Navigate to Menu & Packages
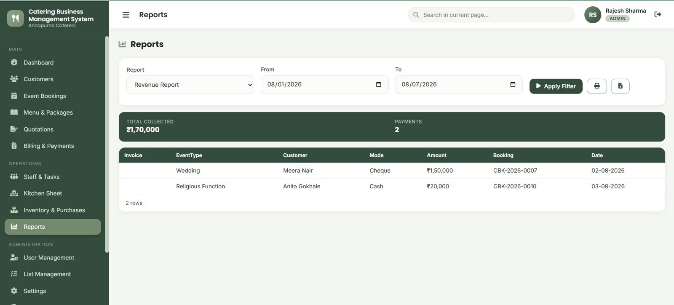This screenshot has width=674, height=305. (x=53, y=112)
